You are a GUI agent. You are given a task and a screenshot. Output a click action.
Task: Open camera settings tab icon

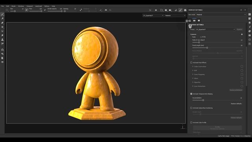click(194, 21)
